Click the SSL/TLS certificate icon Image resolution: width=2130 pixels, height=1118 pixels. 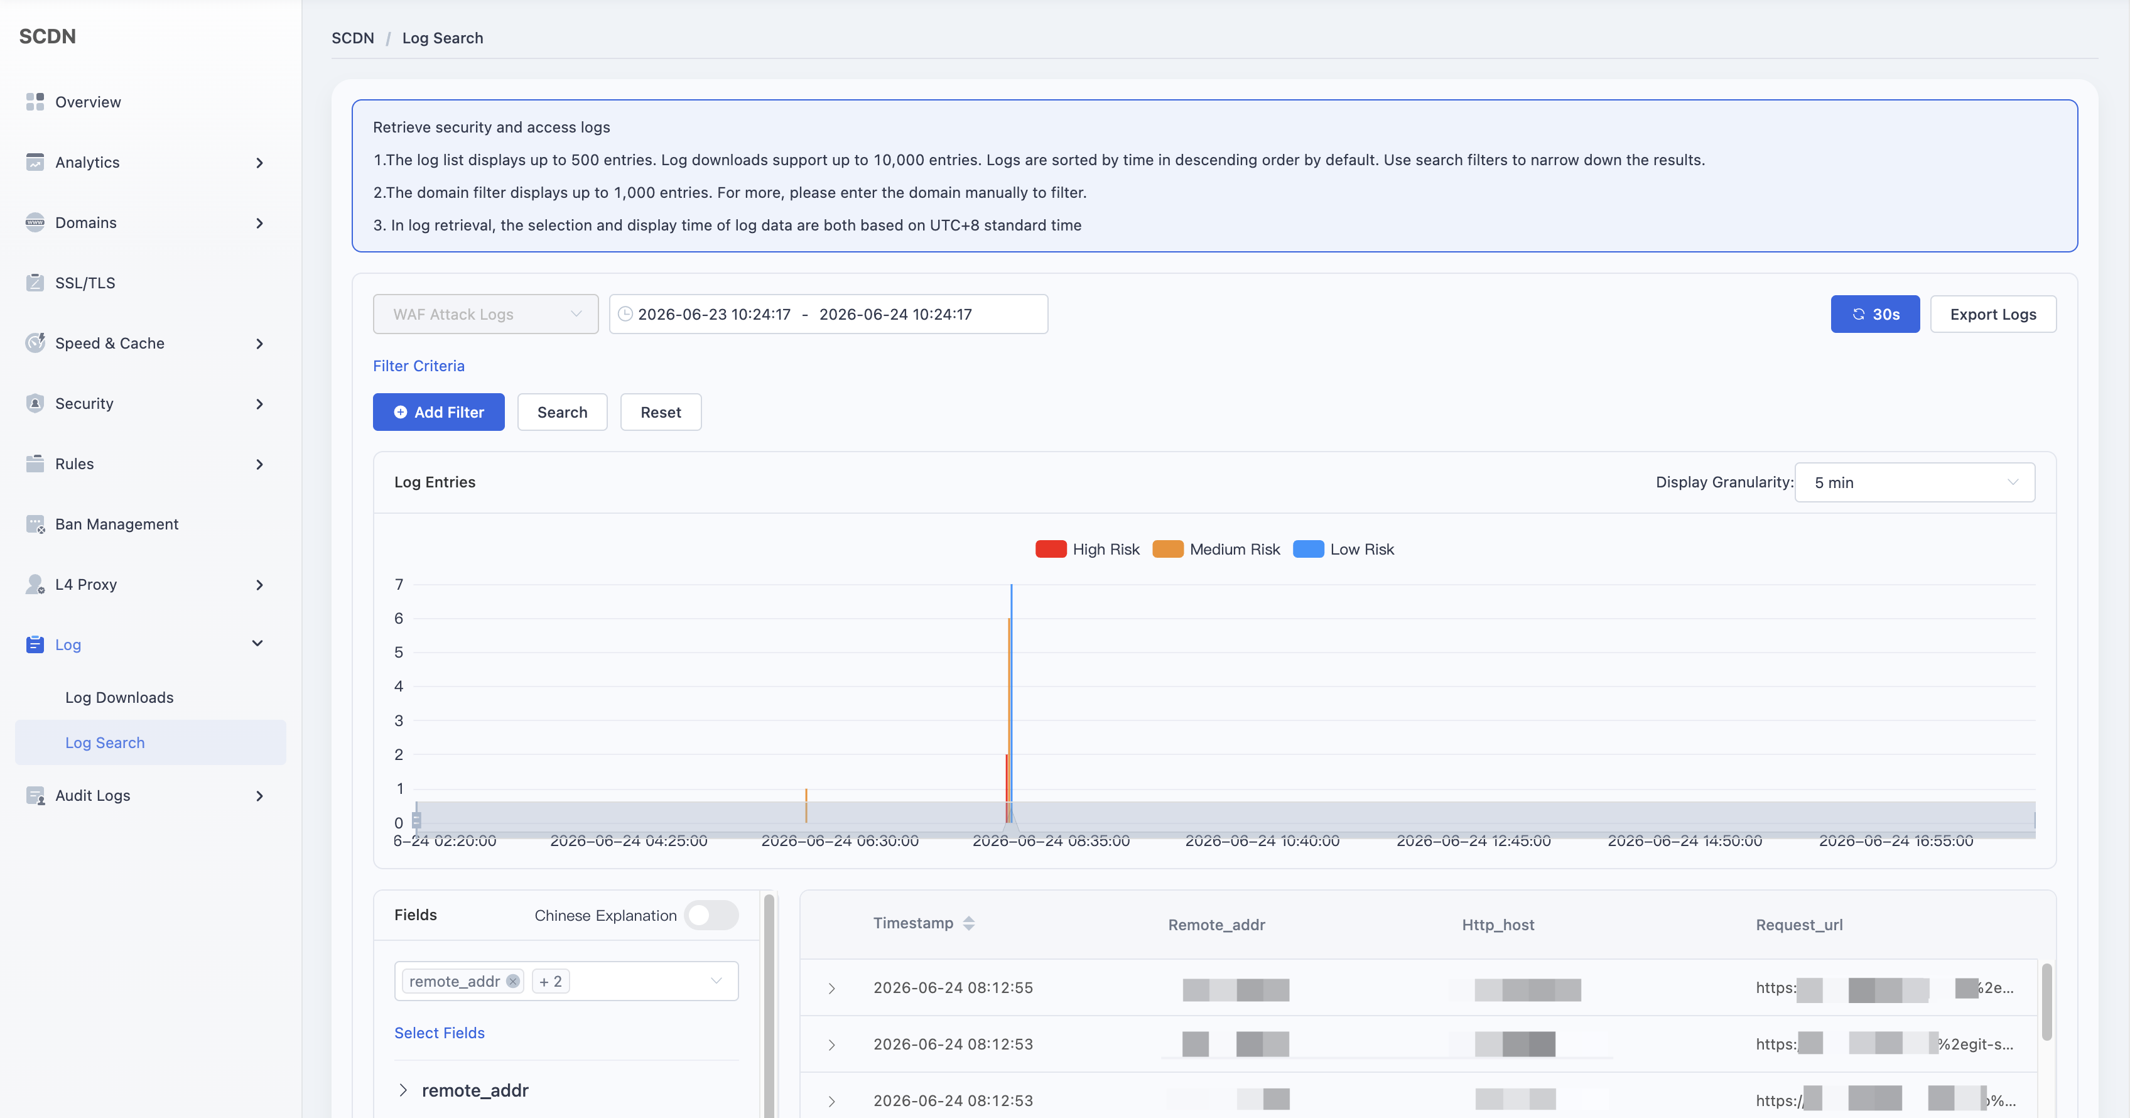pyautogui.click(x=35, y=283)
